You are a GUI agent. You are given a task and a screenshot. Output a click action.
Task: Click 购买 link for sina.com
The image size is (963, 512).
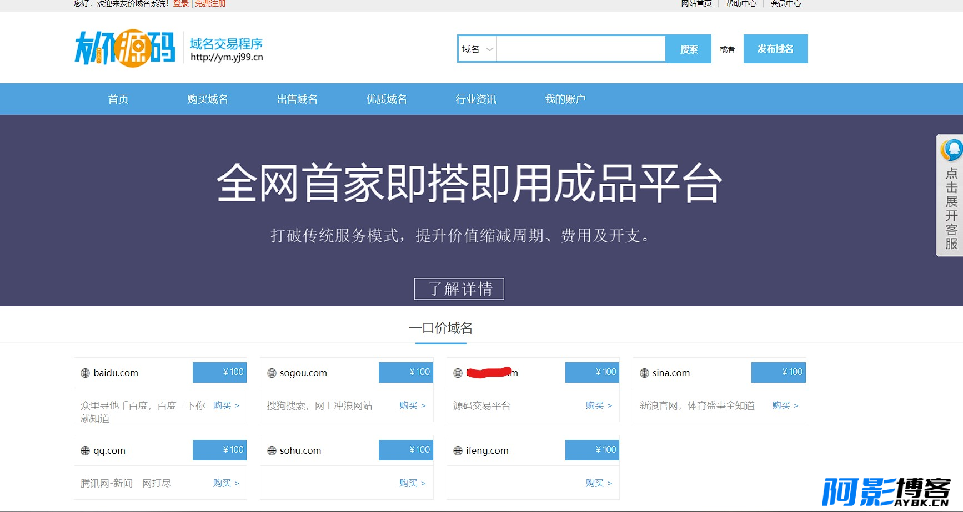784,405
